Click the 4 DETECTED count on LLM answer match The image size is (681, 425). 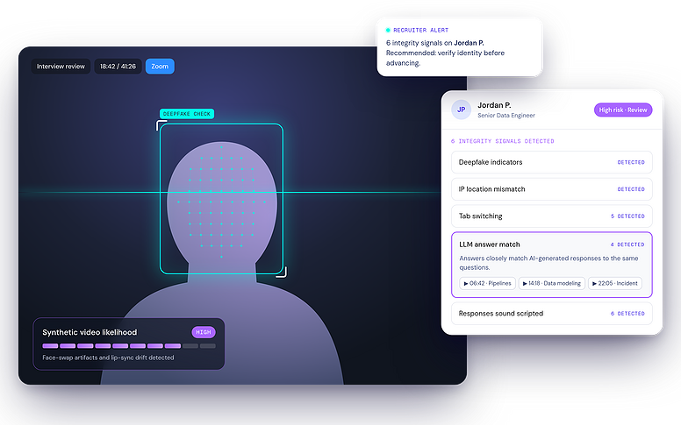pos(627,244)
